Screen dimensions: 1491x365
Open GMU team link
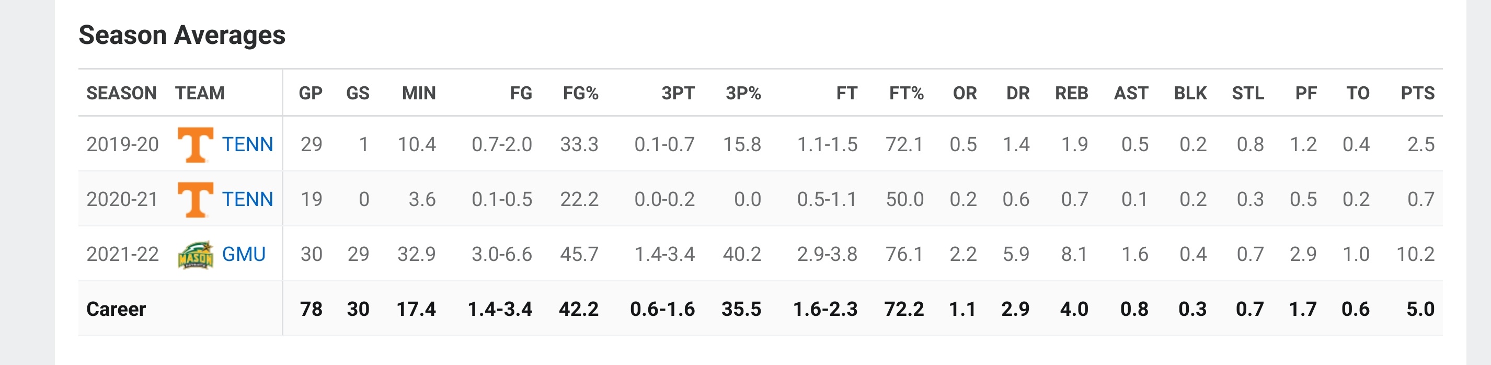click(x=244, y=254)
